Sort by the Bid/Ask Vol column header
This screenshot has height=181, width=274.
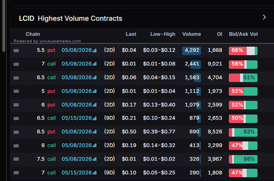(x=243, y=34)
